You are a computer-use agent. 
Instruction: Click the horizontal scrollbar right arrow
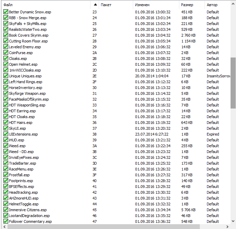[x=227, y=227]
